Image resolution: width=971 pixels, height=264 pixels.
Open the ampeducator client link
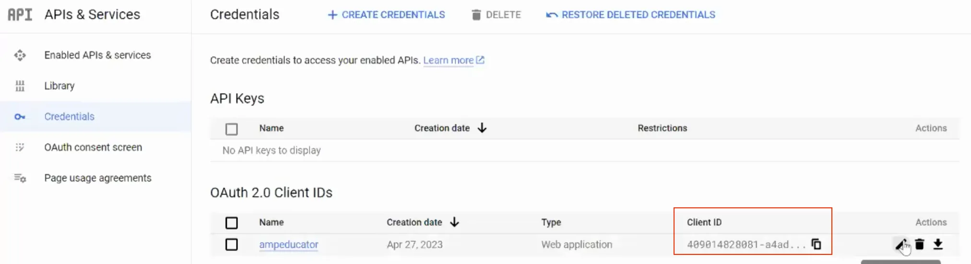[289, 244]
